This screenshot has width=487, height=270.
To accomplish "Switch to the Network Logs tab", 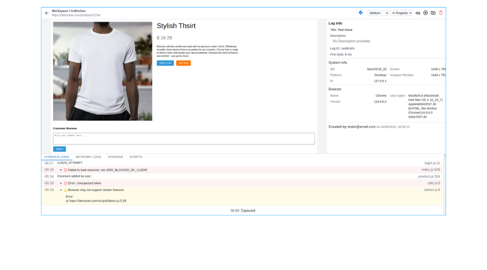I will (88, 157).
